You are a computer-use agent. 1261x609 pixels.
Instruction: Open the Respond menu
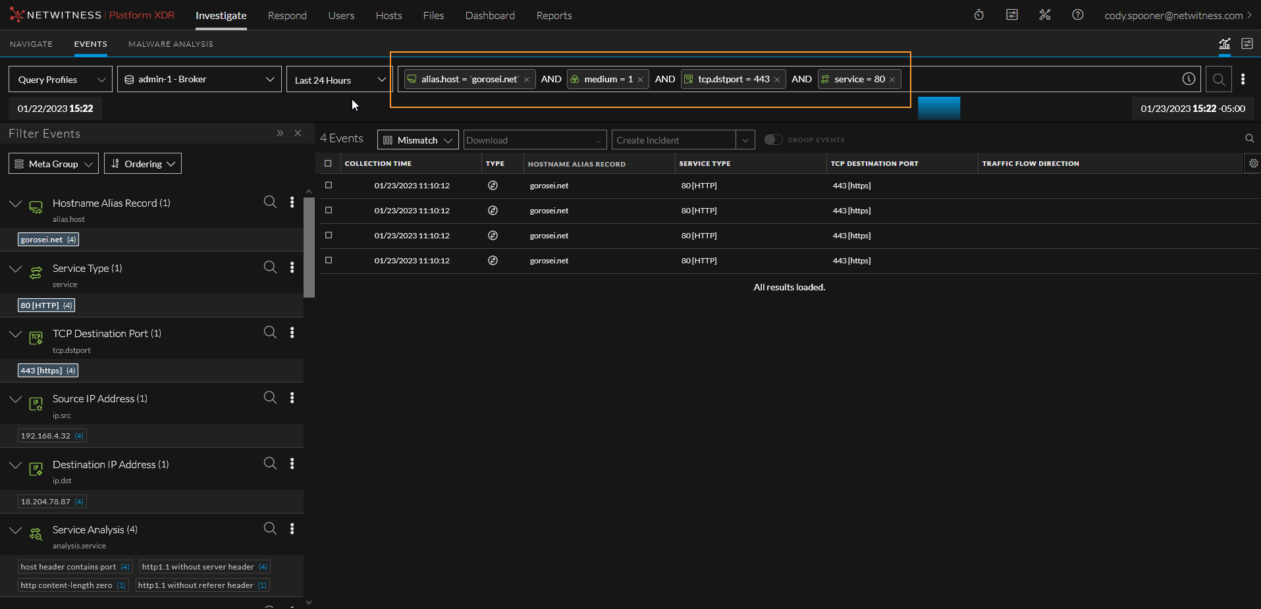pyautogui.click(x=287, y=15)
